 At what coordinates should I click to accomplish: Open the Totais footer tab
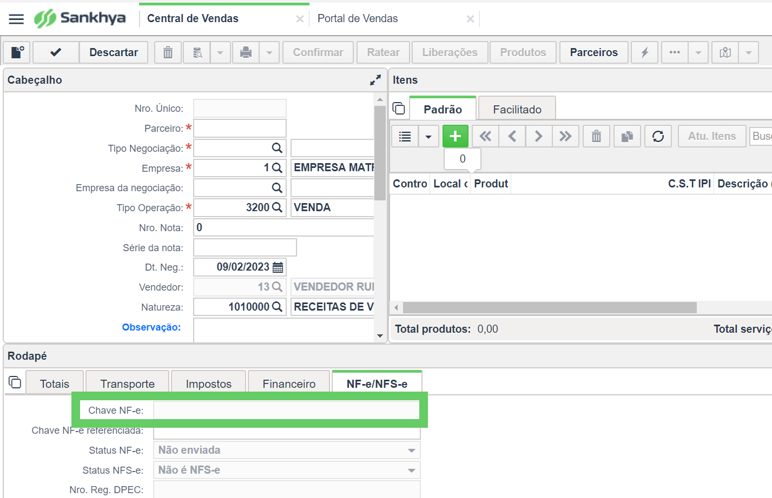pos(55,383)
